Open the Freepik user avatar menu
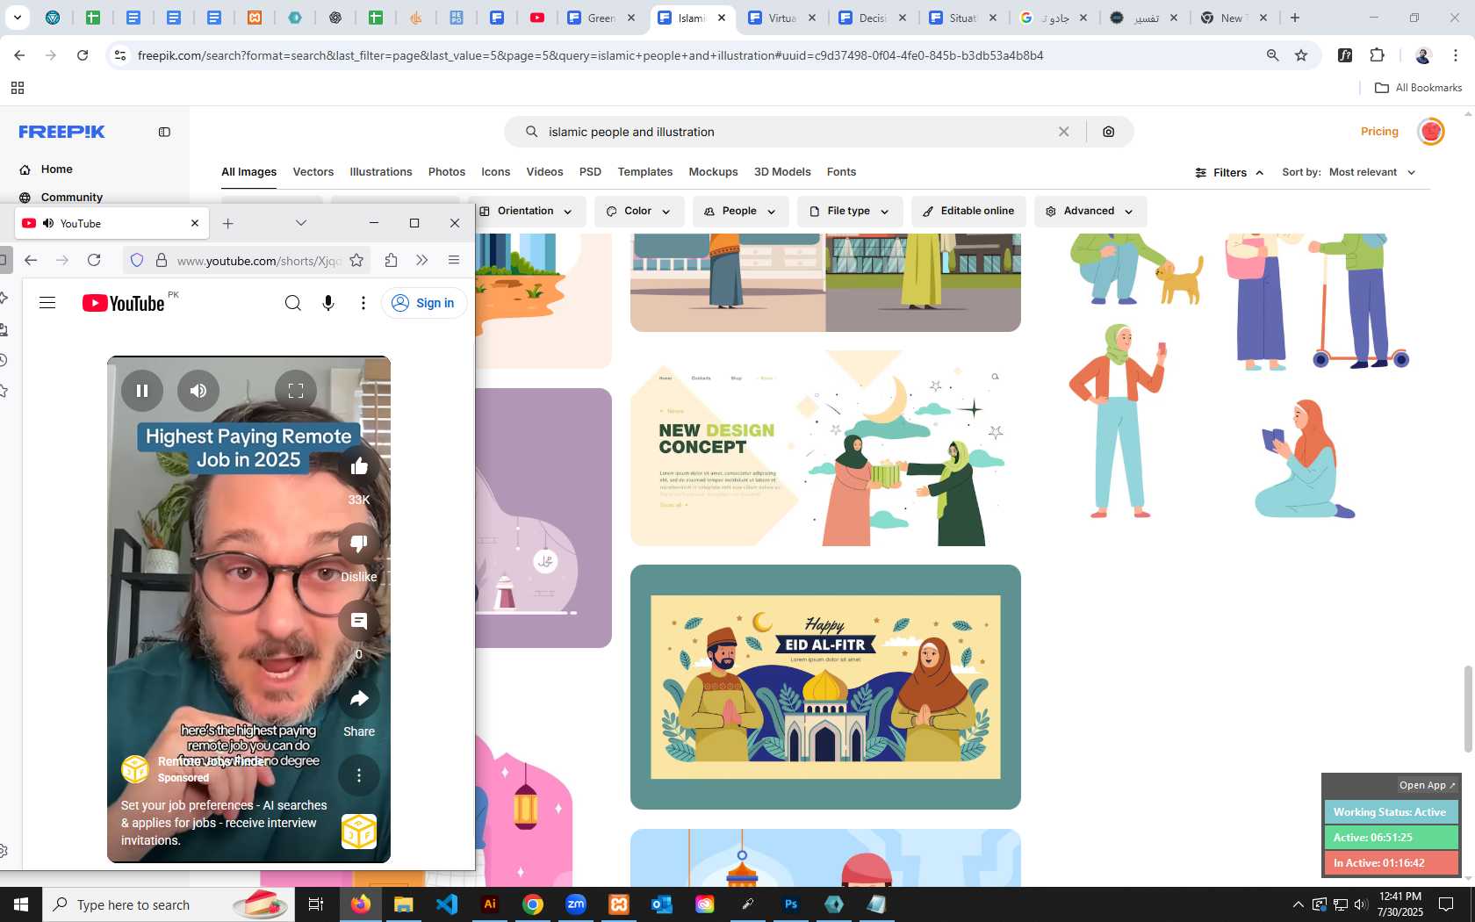 coord(1431,132)
